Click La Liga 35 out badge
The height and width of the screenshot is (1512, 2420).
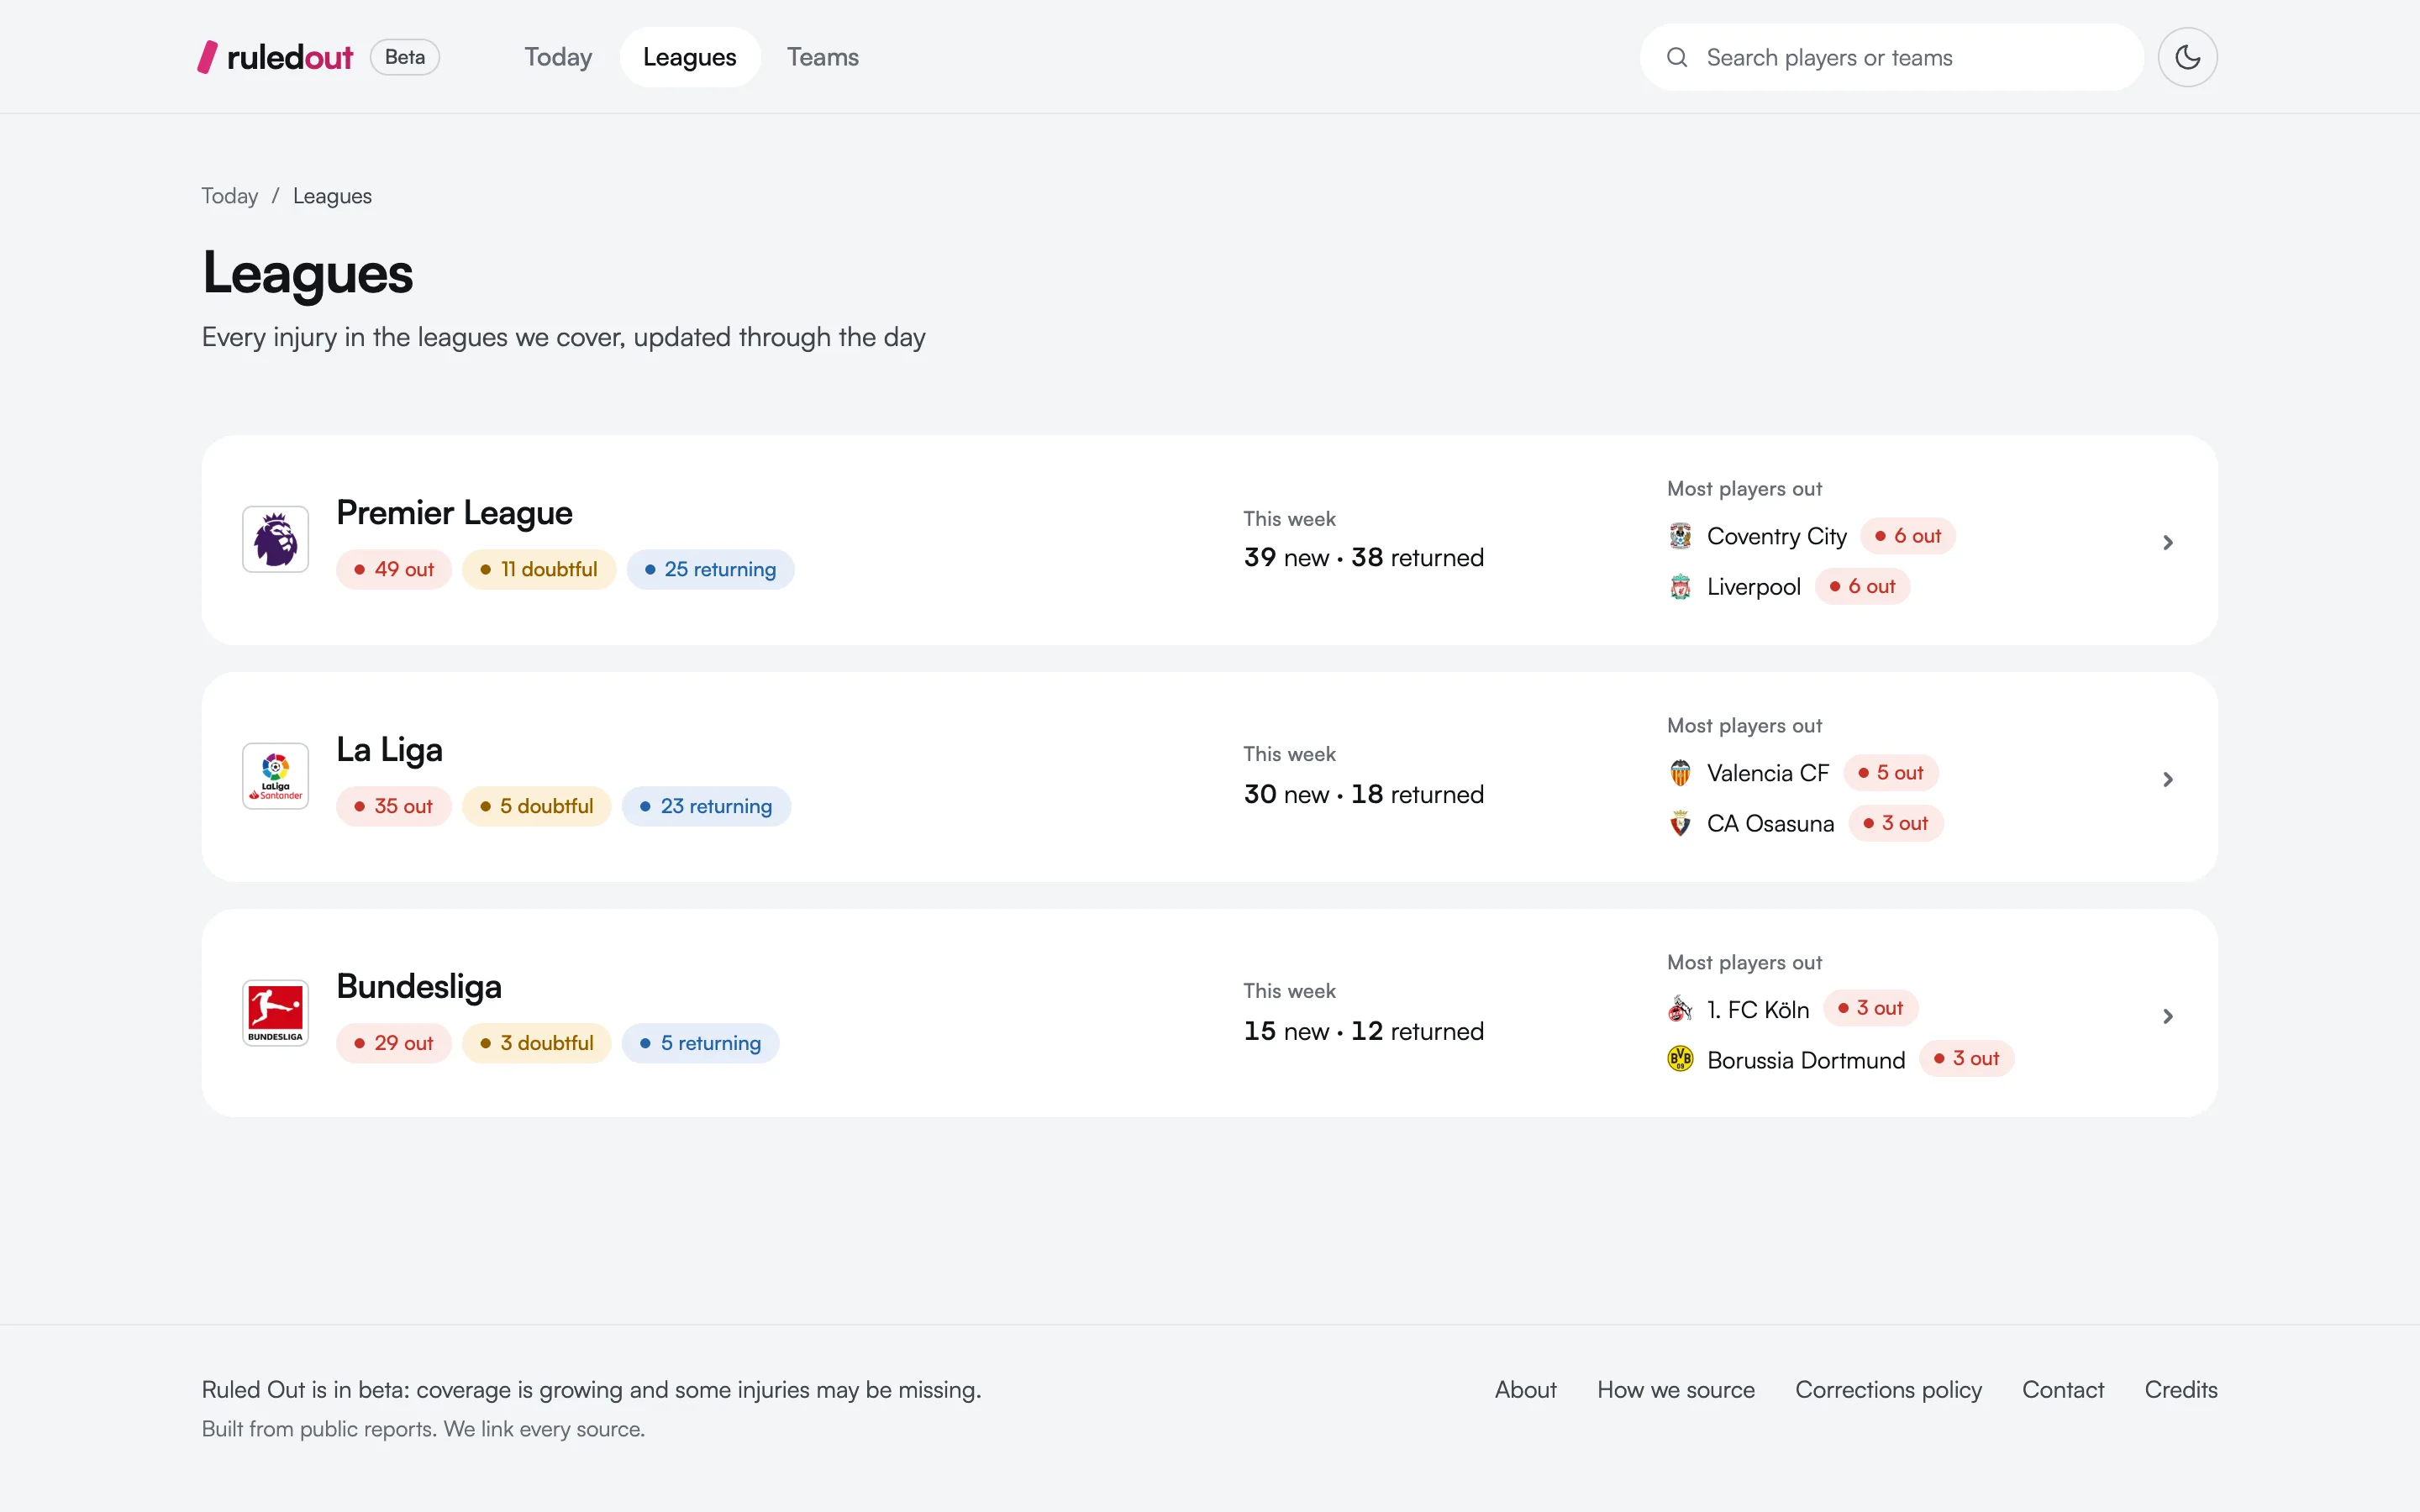pos(394,806)
